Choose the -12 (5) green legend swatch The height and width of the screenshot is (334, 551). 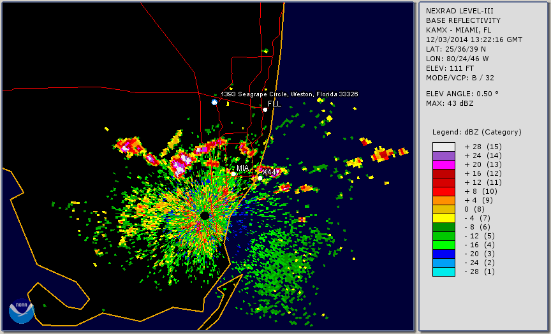(444, 236)
